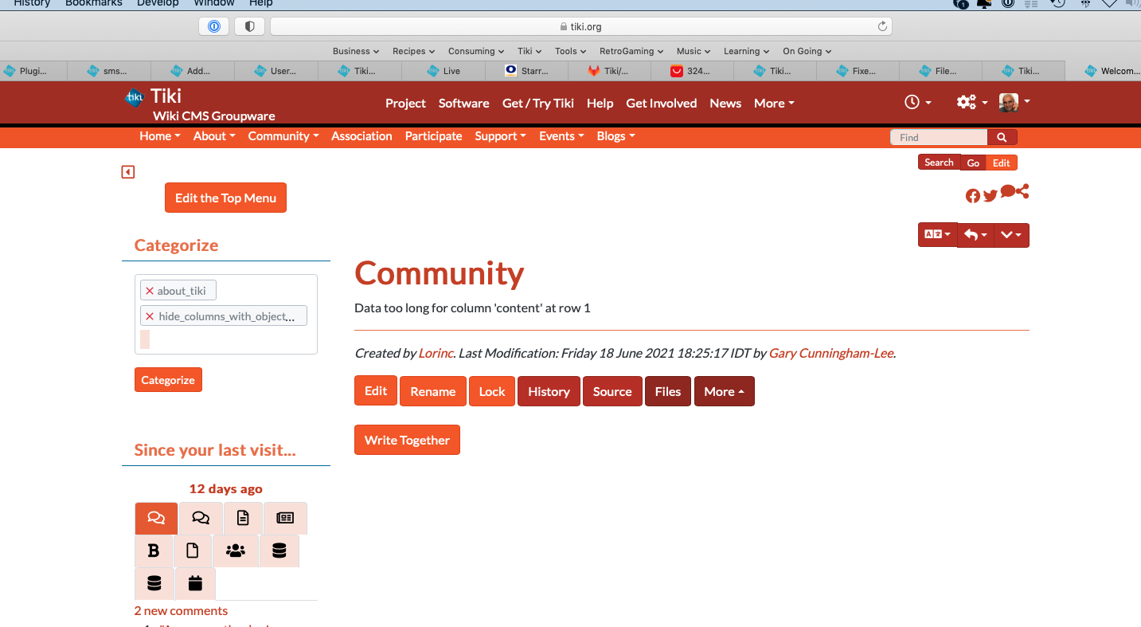Click the Write Together button
Viewport: 1141px width, 627px height.
click(407, 440)
